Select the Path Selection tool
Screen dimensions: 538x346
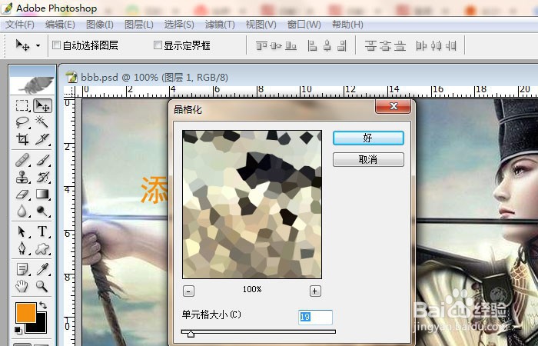(x=22, y=231)
